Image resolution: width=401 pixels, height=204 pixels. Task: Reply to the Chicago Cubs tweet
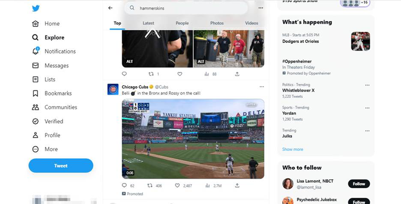click(x=125, y=186)
